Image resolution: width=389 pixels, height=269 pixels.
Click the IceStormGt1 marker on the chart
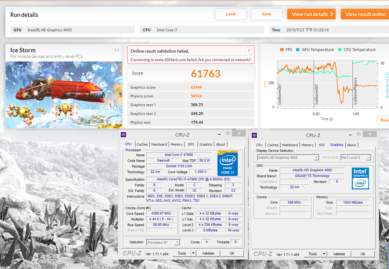[x=280, y=94]
